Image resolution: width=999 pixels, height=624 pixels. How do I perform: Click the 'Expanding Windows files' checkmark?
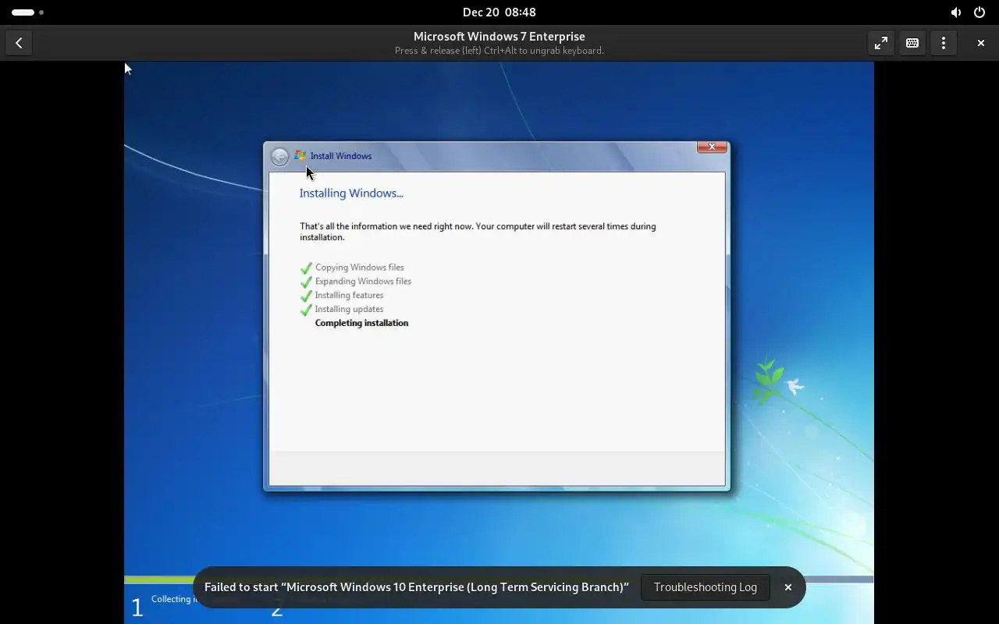306,282
